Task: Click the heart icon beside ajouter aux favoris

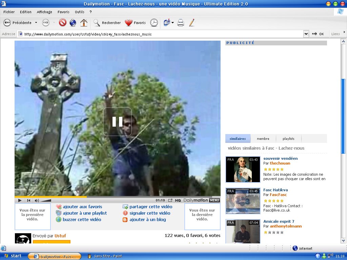Action: point(59,207)
